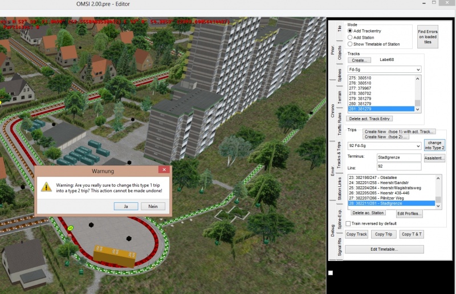
Task: Enable Train reversed by default
Action: (x=349, y=223)
